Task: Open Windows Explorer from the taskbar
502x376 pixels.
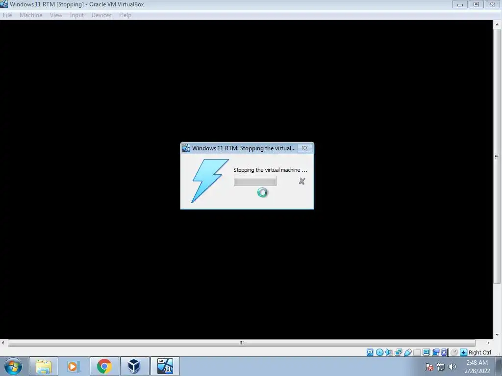Action: coord(44,366)
